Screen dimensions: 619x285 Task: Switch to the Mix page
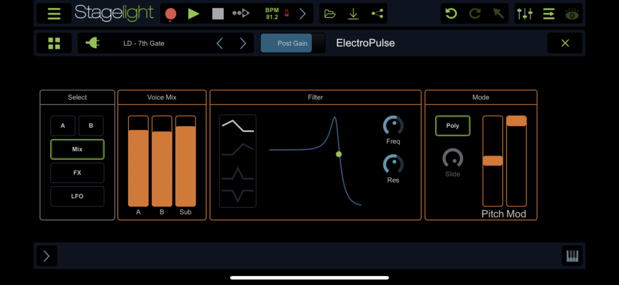click(77, 149)
